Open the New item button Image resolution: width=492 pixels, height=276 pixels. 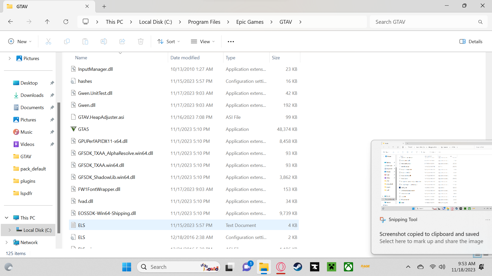point(20,41)
